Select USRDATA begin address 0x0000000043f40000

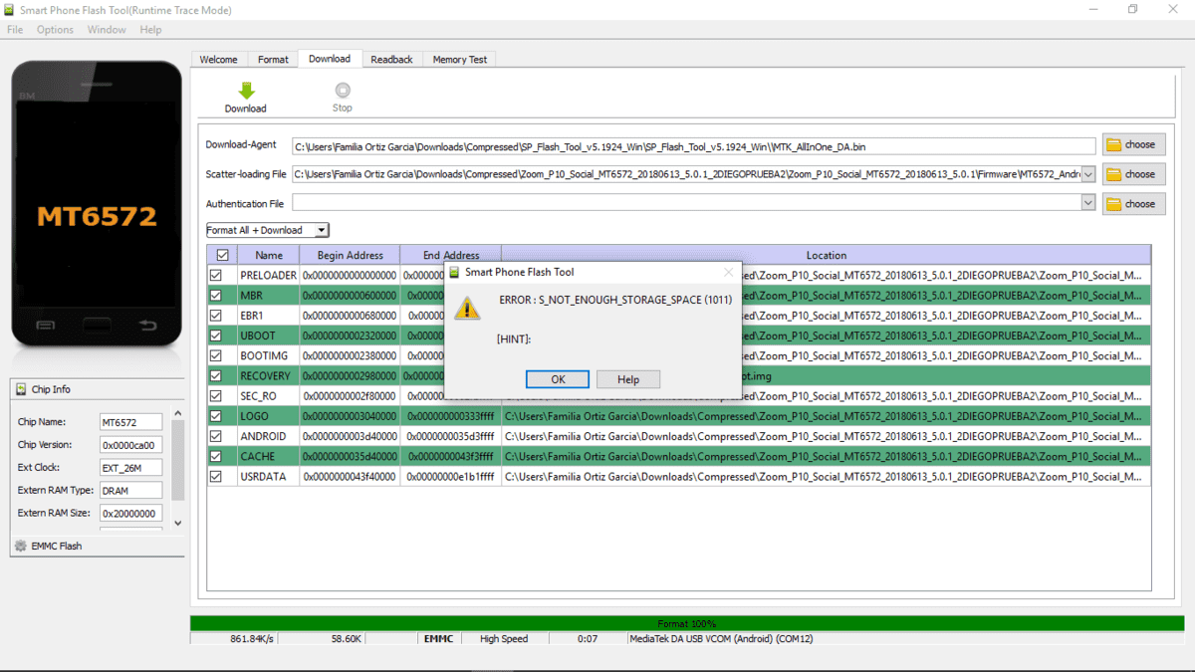coord(350,477)
